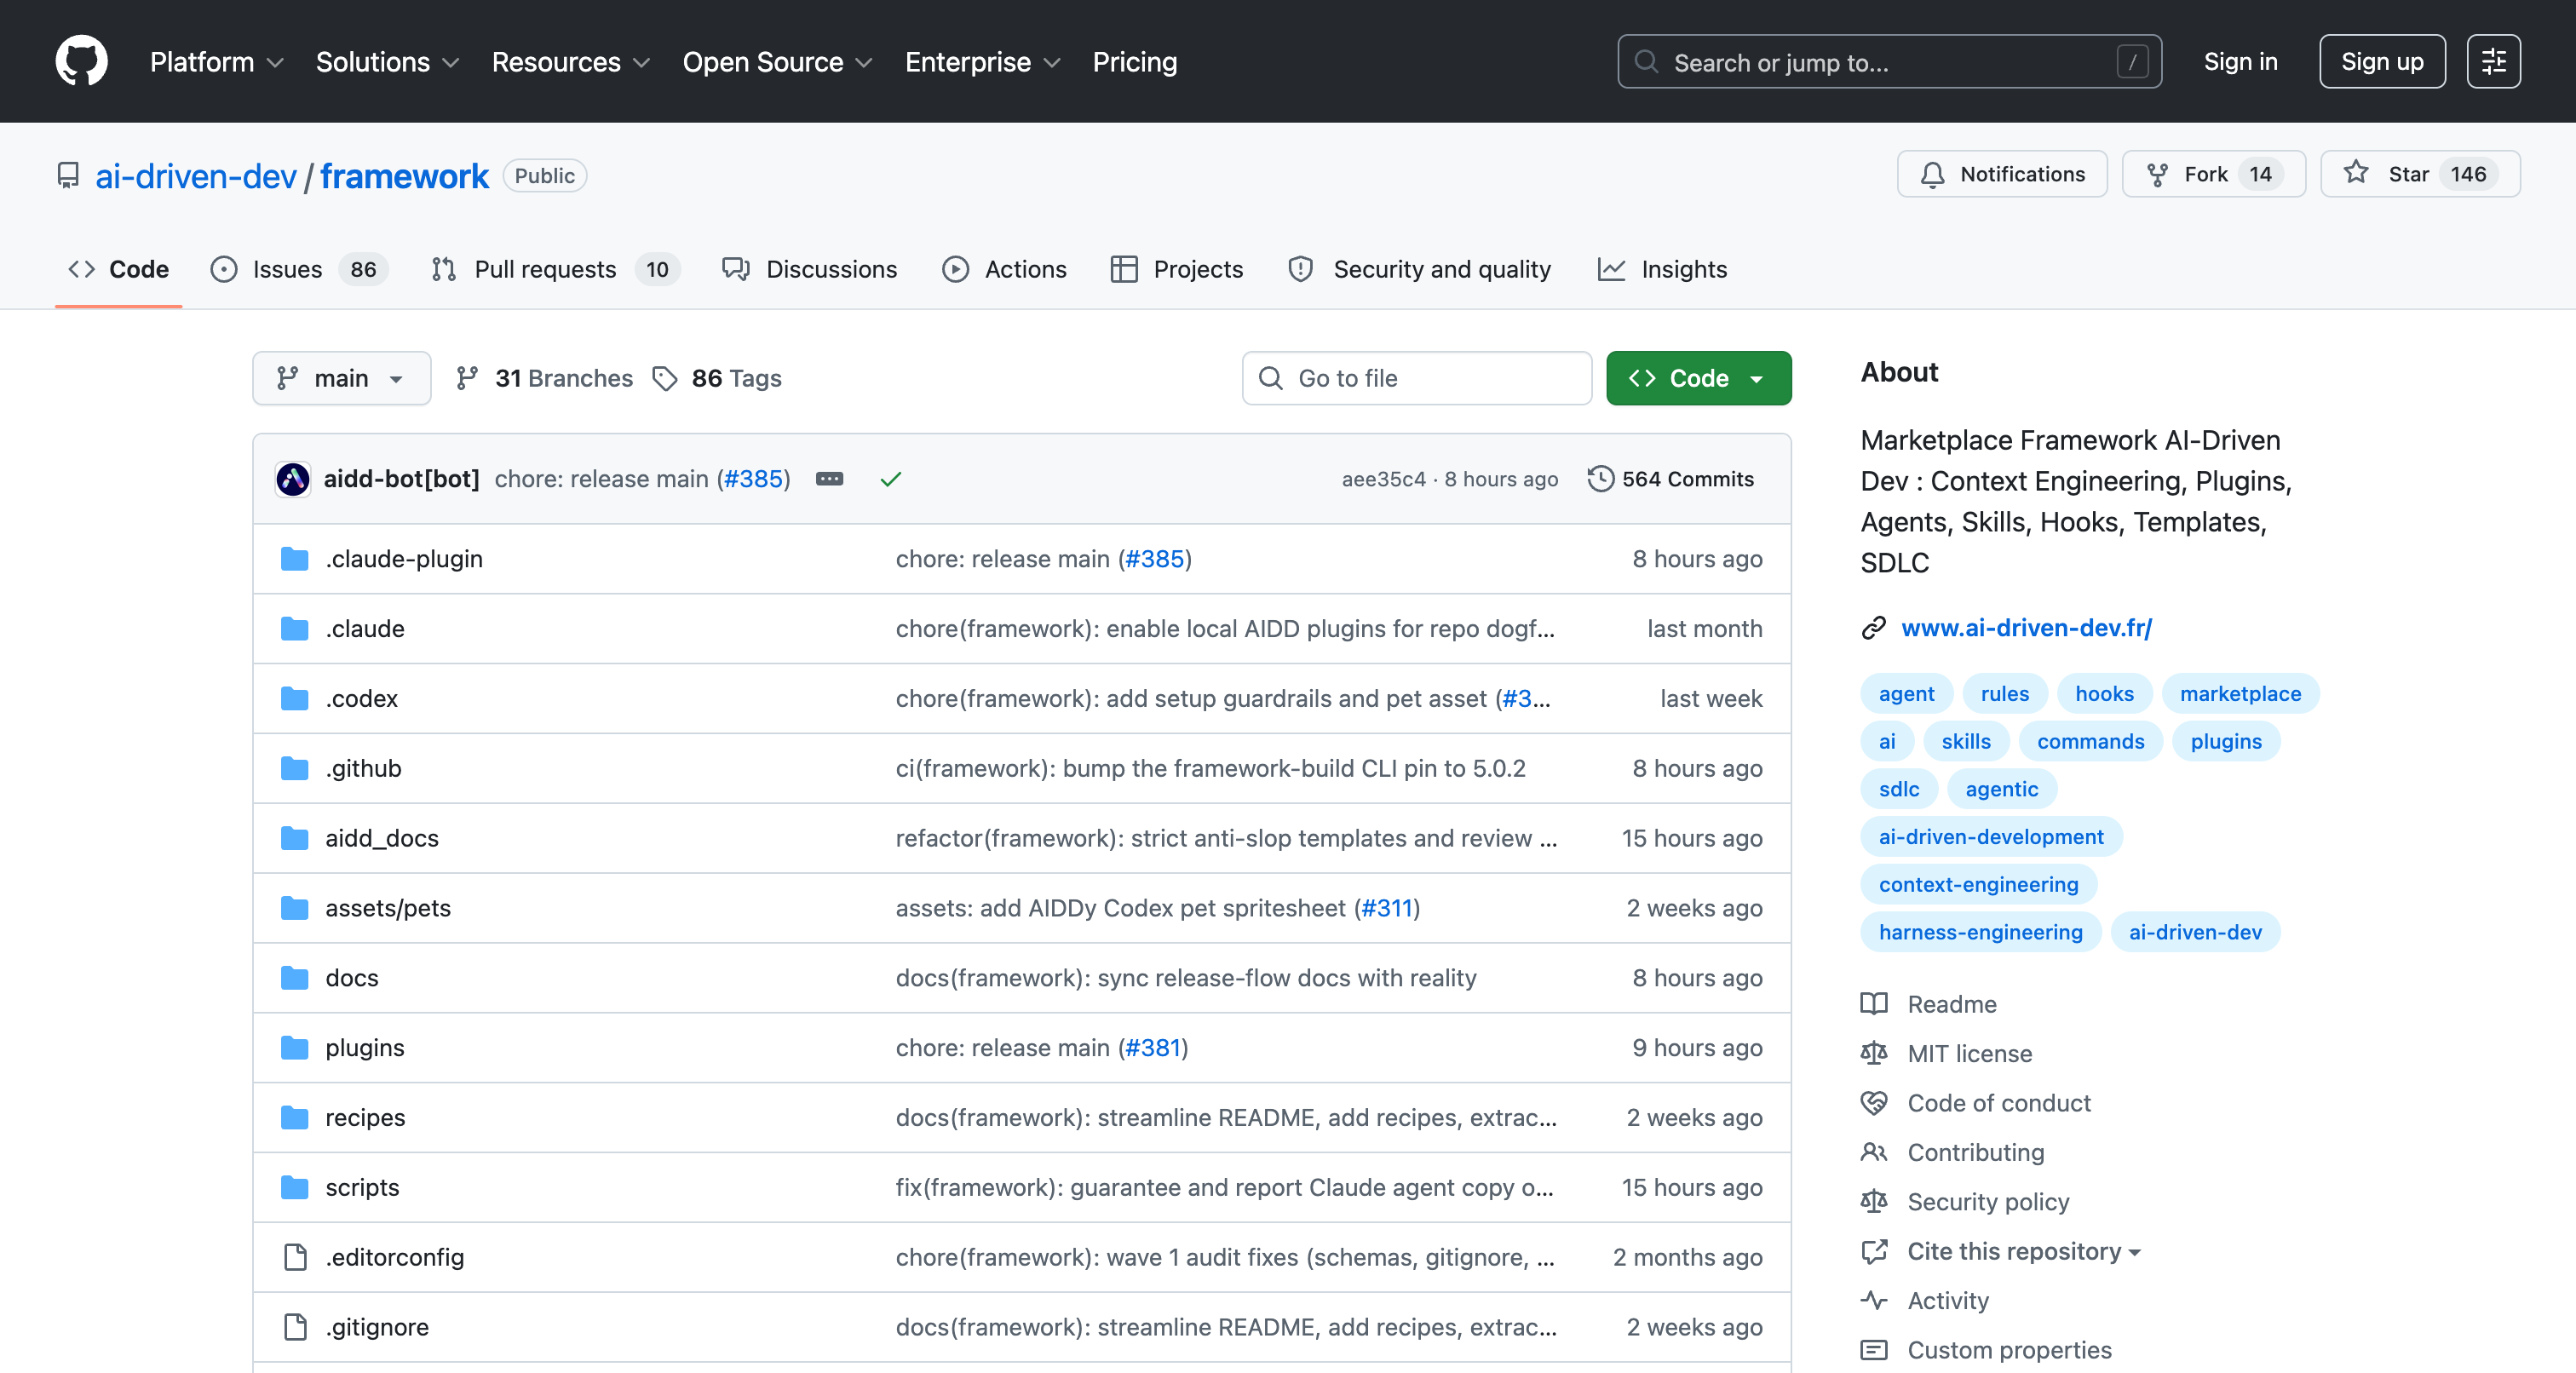Open the Projects tab
The width and height of the screenshot is (2576, 1373).
1176,269
